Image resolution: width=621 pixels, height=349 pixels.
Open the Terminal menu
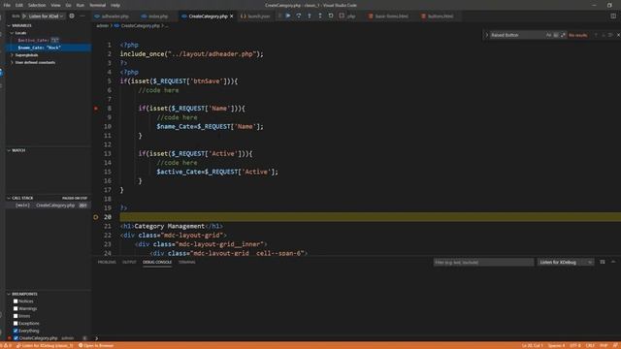click(x=97, y=5)
